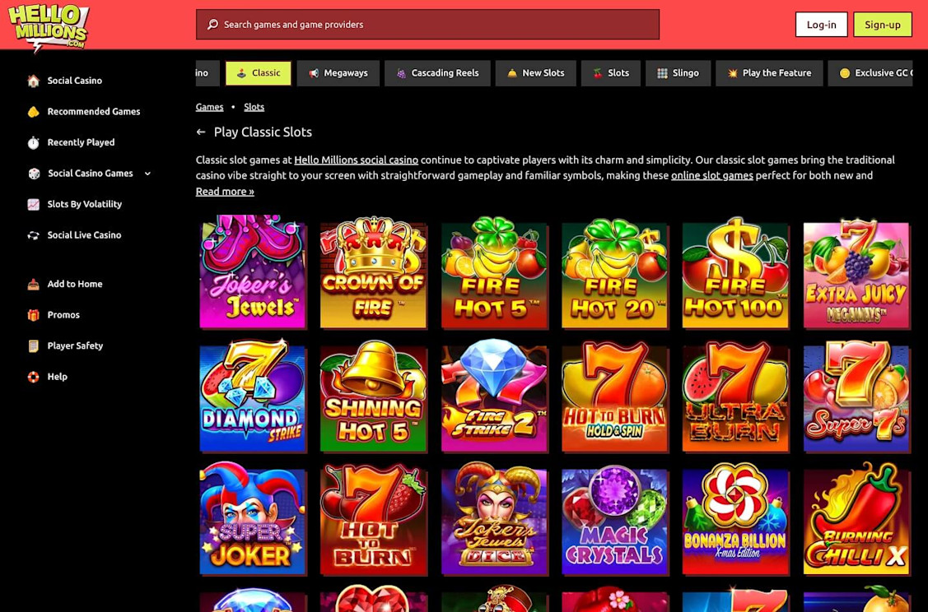The height and width of the screenshot is (612, 928).
Task: Open the Social Casino home icon
Action: [33, 81]
